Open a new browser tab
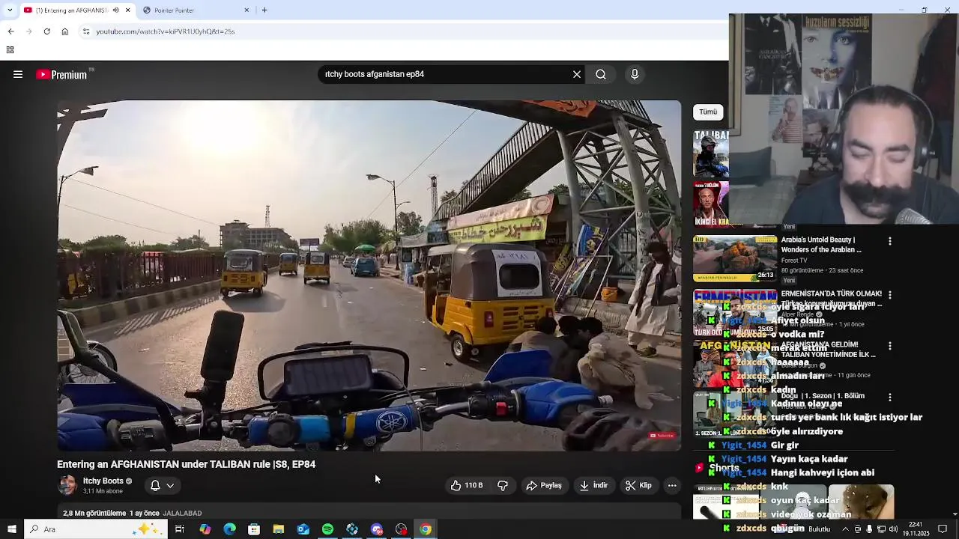The height and width of the screenshot is (539, 959). (264, 10)
